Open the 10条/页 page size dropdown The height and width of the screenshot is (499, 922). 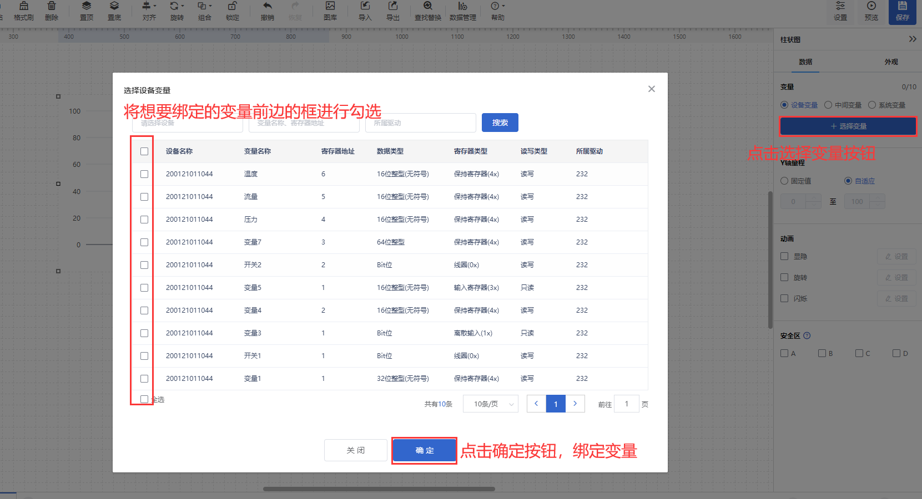click(x=491, y=404)
